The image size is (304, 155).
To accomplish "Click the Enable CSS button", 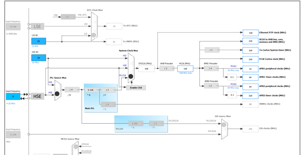I will click(136, 88).
